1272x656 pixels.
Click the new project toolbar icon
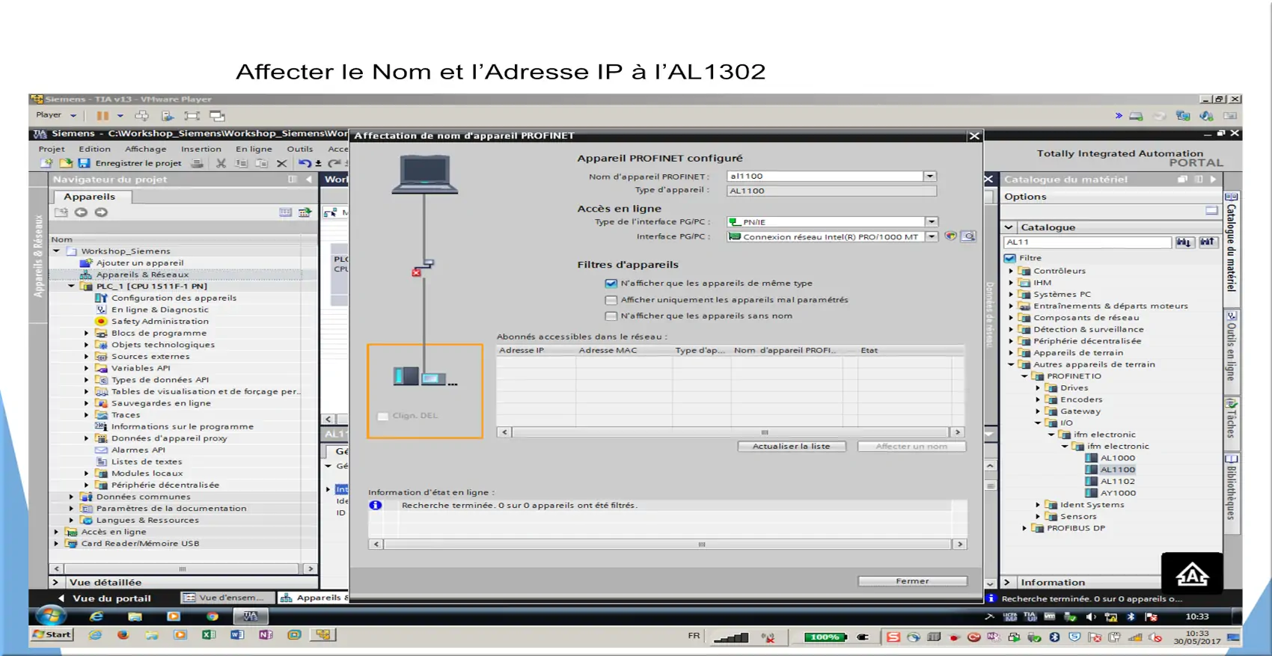pyautogui.click(x=47, y=163)
